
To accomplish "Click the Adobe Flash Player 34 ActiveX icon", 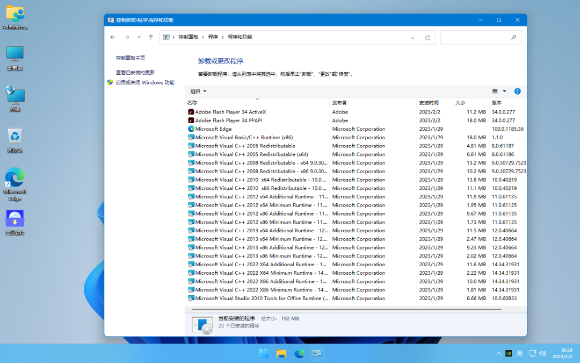I will coord(191,112).
